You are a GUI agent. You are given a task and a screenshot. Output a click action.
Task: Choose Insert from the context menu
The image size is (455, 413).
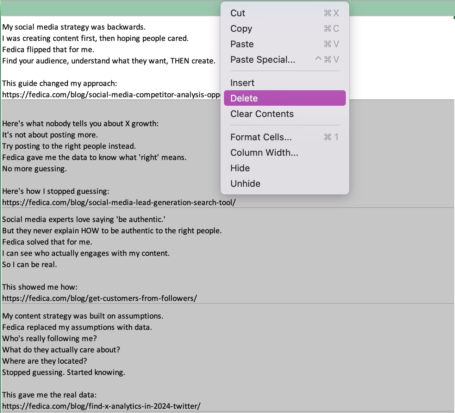point(242,83)
